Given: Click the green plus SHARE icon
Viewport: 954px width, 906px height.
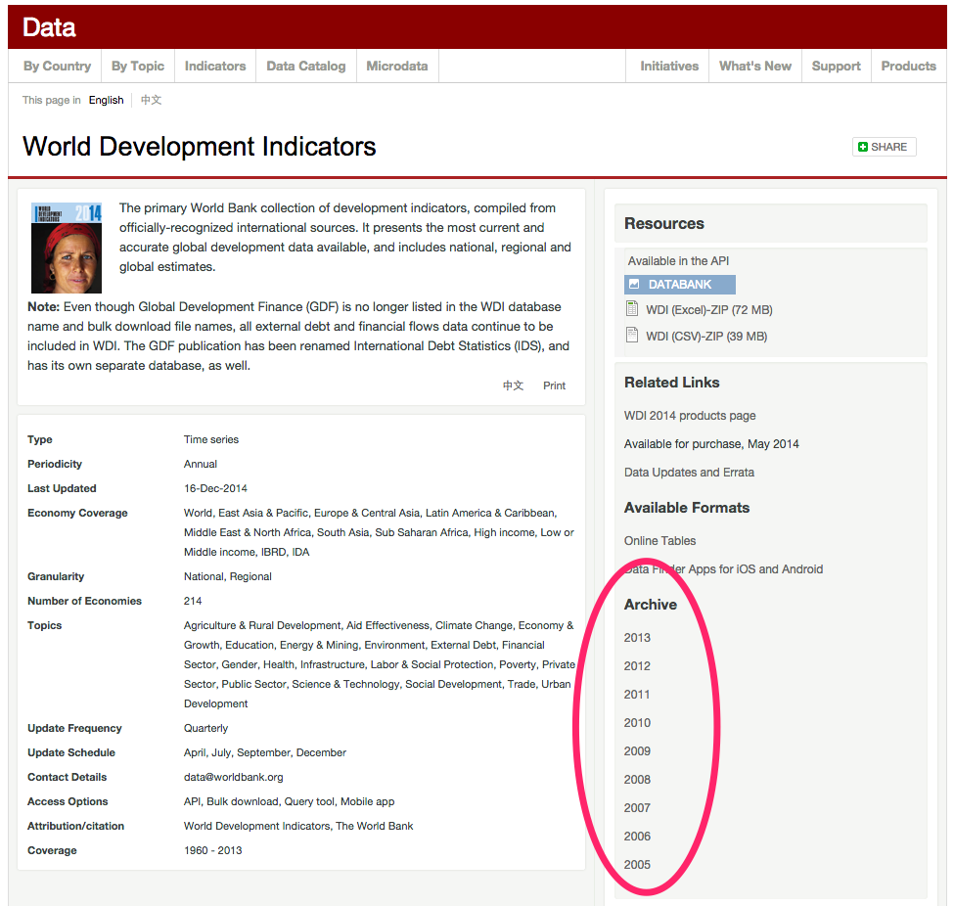Looking at the screenshot, I should click(862, 147).
